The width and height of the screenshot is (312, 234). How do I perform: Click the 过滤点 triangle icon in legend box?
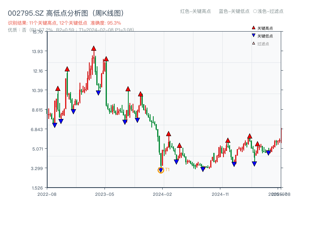pos(253,43)
